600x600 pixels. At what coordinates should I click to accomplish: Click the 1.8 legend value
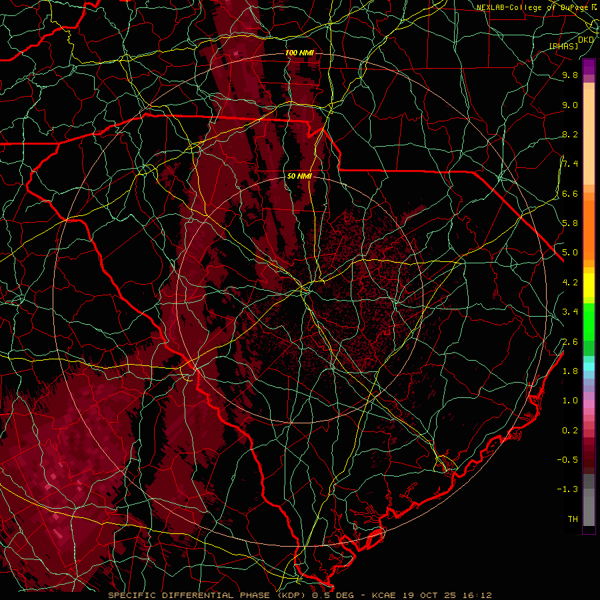[570, 371]
